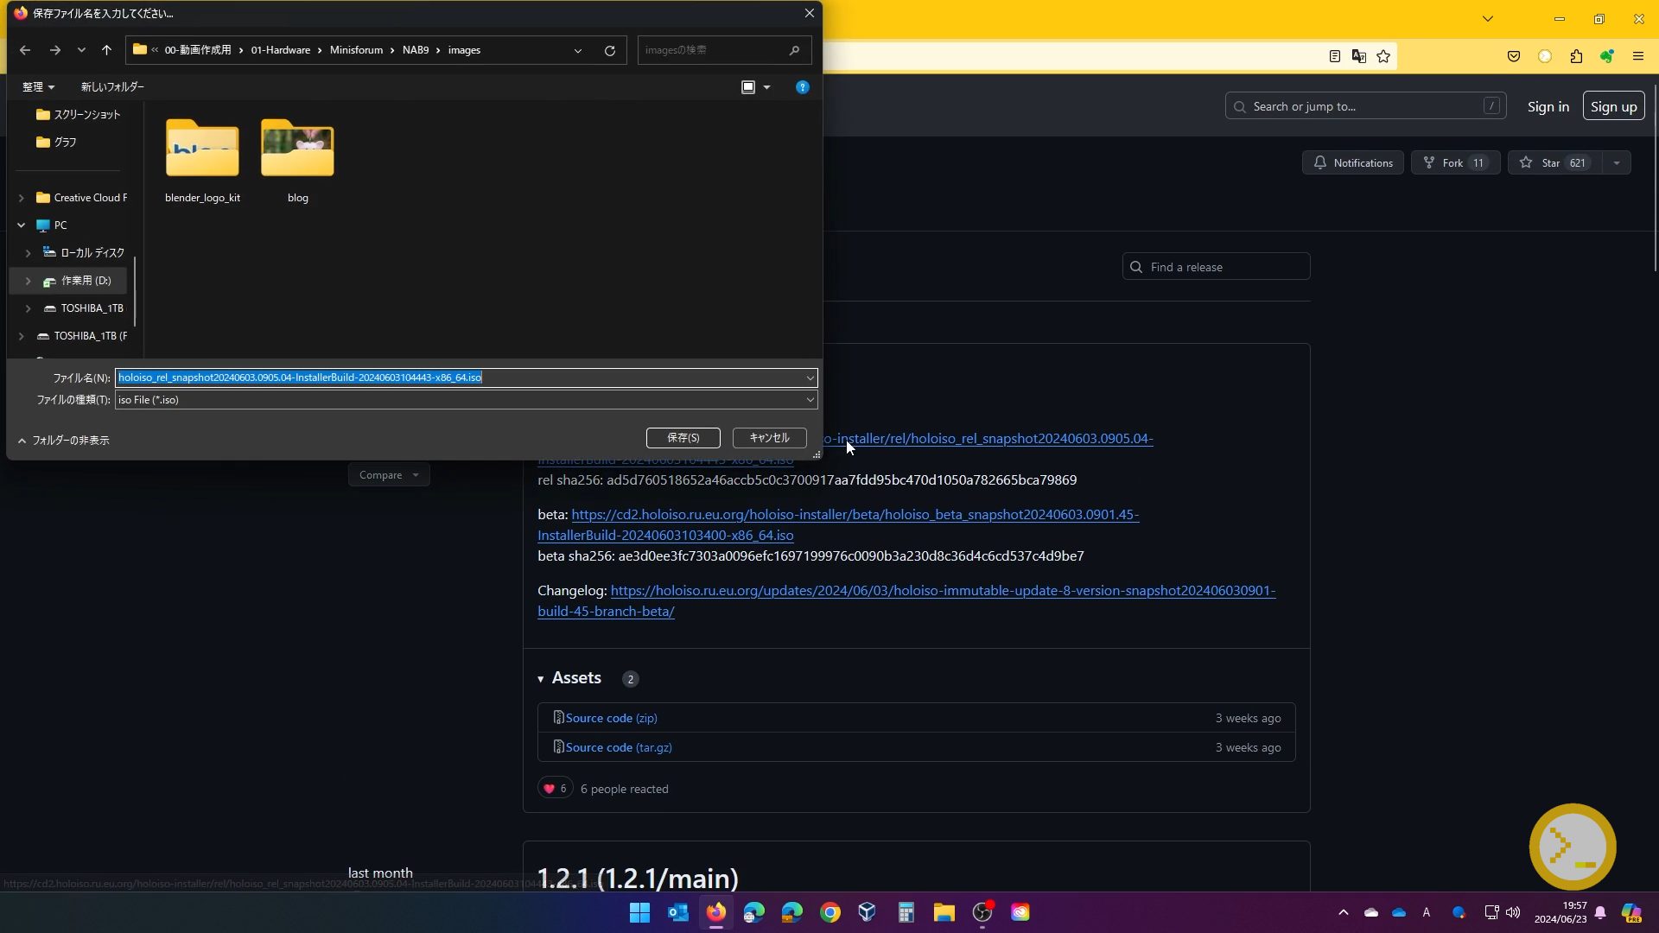This screenshot has height=933, width=1659.
Task: Collapse the PC tree node
Action: click(x=22, y=225)
